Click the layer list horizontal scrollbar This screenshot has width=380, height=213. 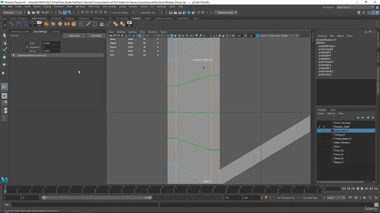(342, 182)
